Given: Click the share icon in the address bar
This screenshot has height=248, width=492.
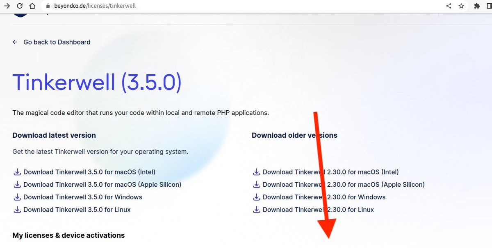Looking at the screenshot, I should pos(449,6).
